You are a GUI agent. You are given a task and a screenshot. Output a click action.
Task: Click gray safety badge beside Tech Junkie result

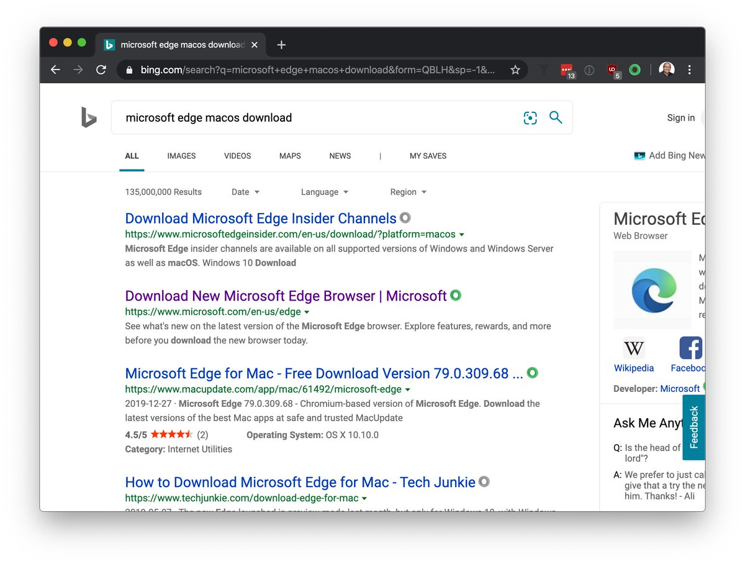[x=484, y=481]
